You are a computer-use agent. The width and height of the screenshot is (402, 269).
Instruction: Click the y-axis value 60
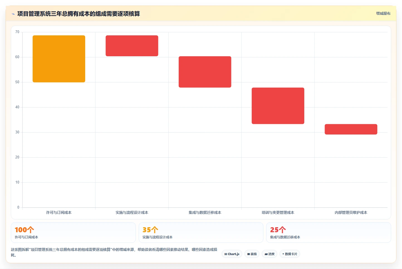pyautogui.click(x=17, y=57)
